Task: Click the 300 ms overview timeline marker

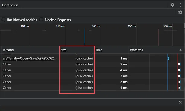Action: pos(25,26)
